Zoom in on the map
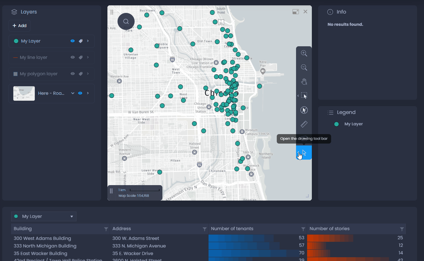The width and height of the screenshot is (424, 261). click(x=304, y=53)
